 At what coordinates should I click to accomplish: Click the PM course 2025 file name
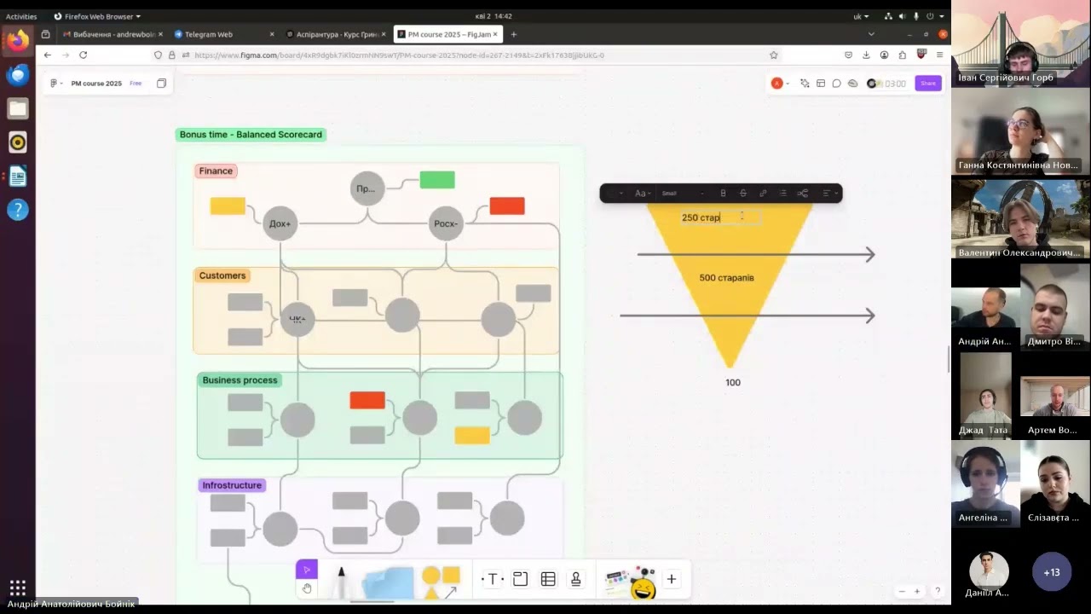tap(96, 84)
